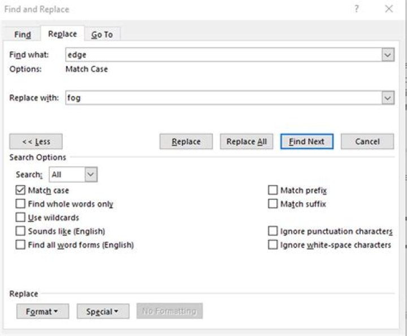The height and width of the screenshot is (336, 407).
Task: Cancel the Find and Replace dialog
Action: 367,142
